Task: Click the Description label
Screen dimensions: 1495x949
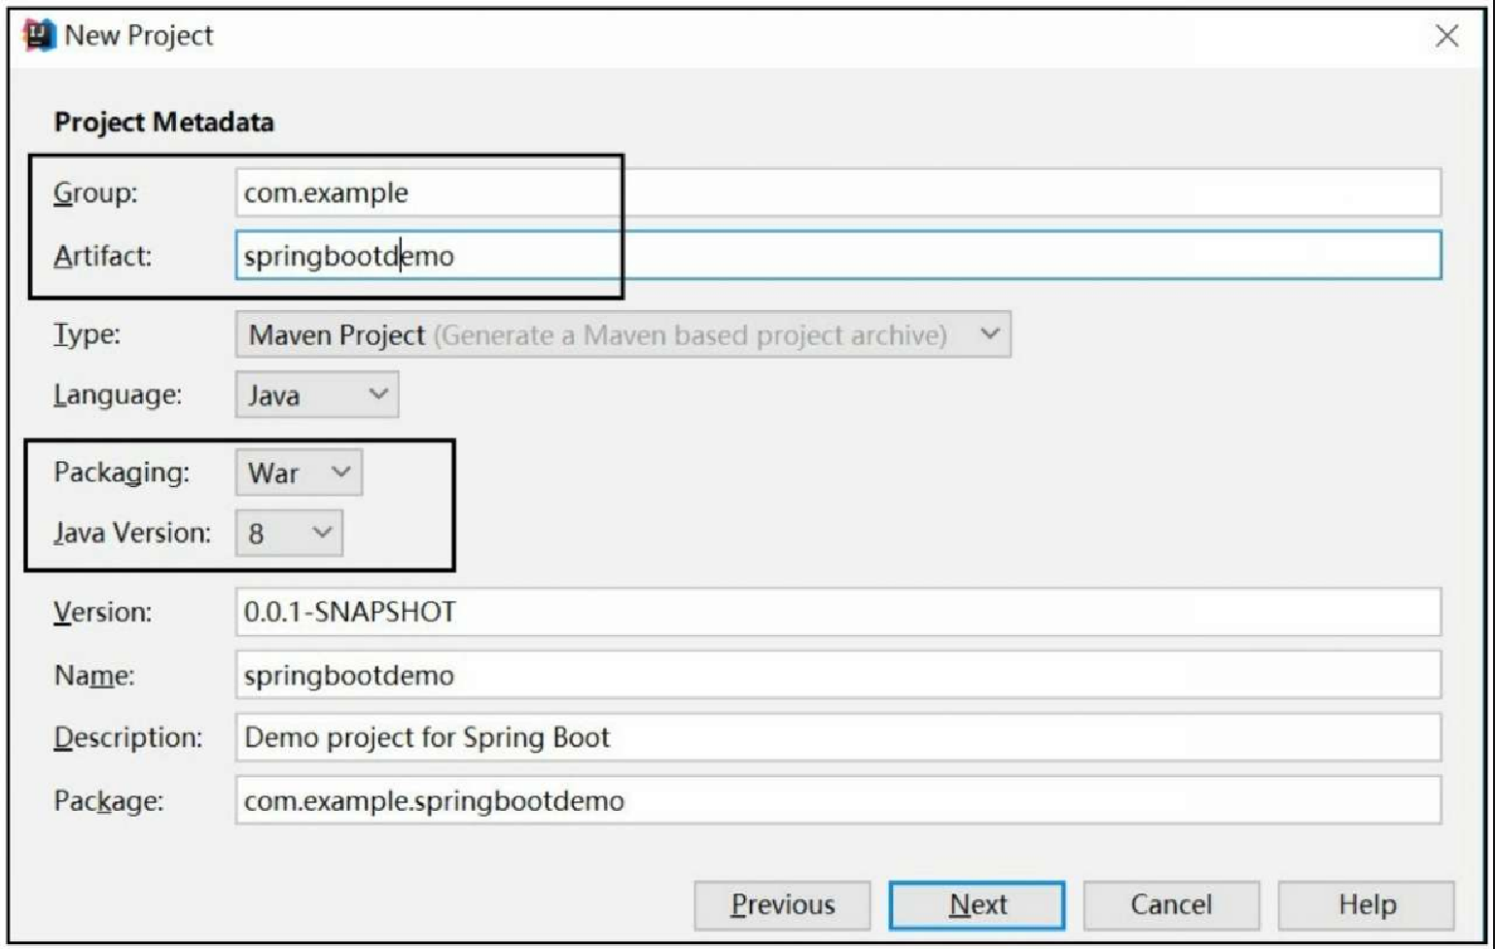Action: pyautogui.click(x=127, y=738)
